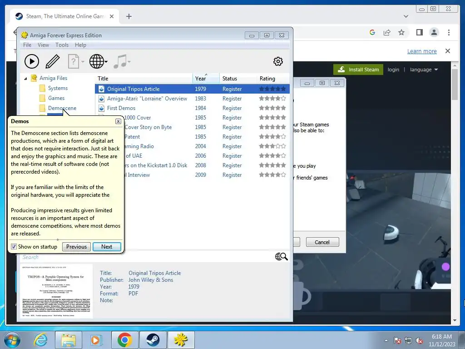Click the music notes icon in toolbar
Image resolution: width=465 pixels, height=349 pixels.
(120, 61)
